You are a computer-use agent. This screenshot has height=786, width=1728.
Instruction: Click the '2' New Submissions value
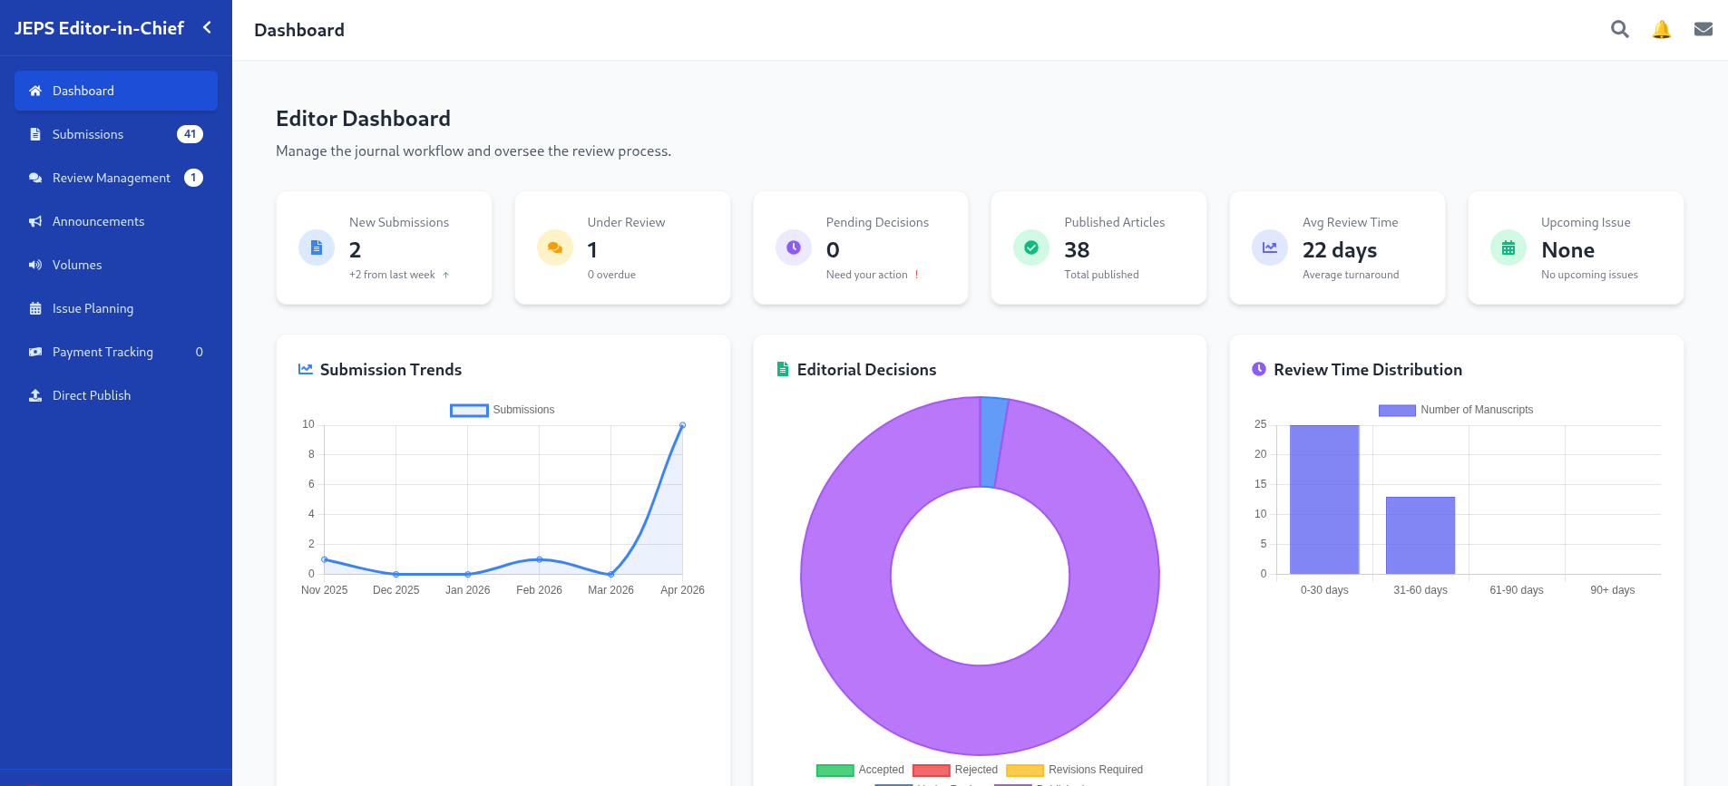click(x=356, y=250)
